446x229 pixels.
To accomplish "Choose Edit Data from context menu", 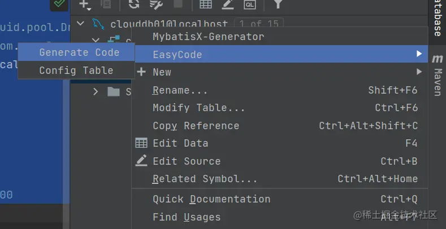I will pyautogui.click(x=280, y=143).
